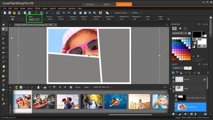Viewport: 213px width, 120px height.
Task: Click the Layers lock transparency padlock icon
Action: 199,73
